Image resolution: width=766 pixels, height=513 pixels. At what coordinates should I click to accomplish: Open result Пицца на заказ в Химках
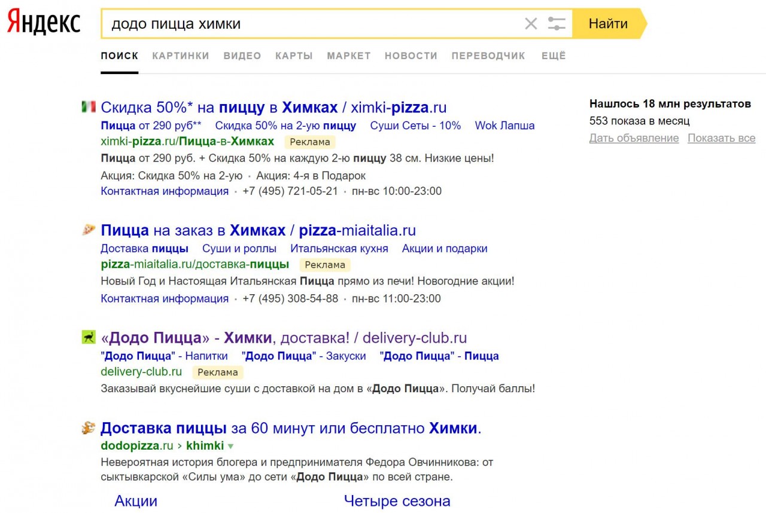(x=258, y=230)
